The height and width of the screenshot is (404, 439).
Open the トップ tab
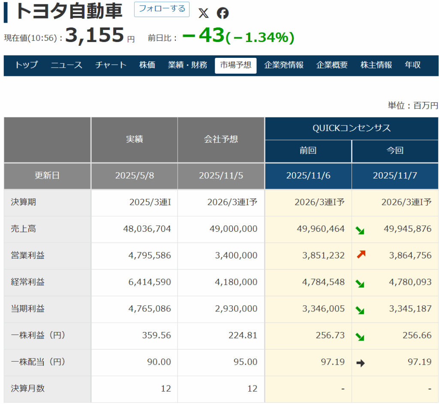pos(26,65)
